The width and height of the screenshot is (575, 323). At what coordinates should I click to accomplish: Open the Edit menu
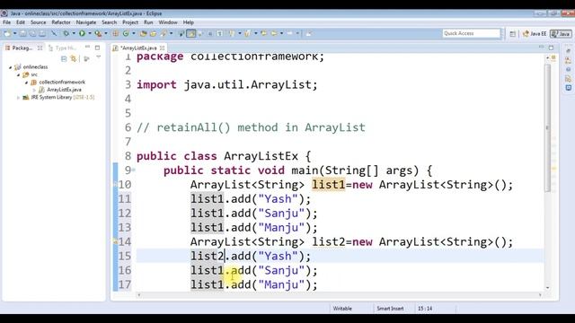21,22
